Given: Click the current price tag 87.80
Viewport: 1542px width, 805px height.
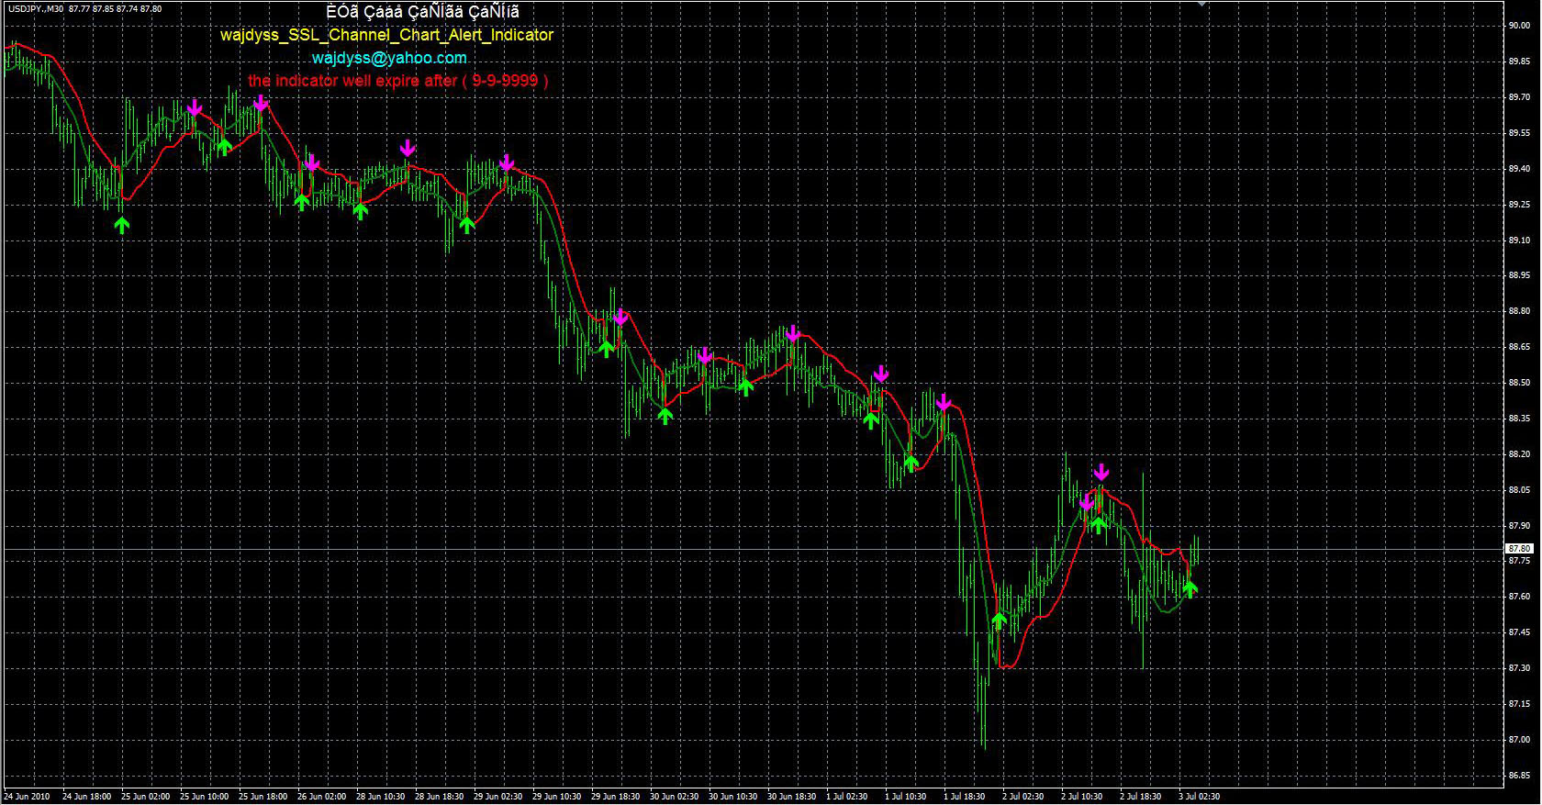Looking at the screenshot, I should tap(1520, 549).
